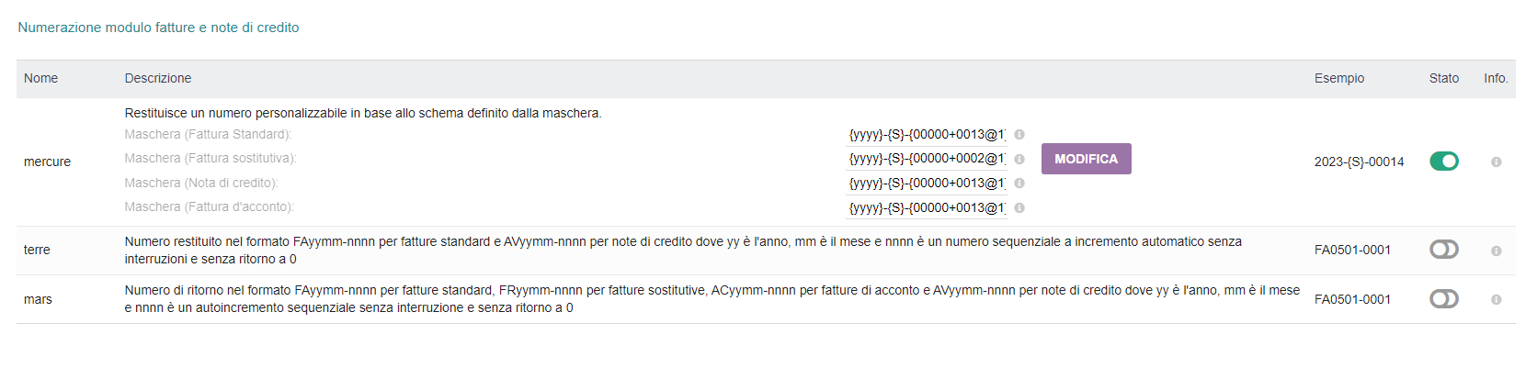Click the Nome column header
Screen dimensions: 1537x379
pyautogui.click(x=40, y=78)
